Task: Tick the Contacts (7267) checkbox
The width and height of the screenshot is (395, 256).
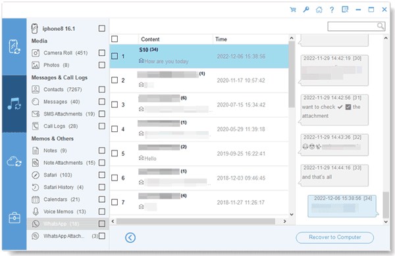Action: coord(102,89)
